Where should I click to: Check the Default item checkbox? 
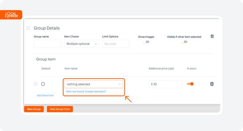(x=43, y=84)
